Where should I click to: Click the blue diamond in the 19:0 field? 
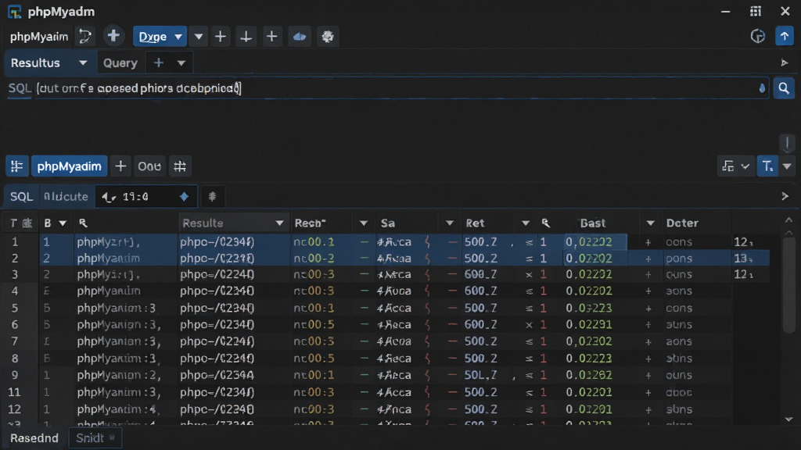coord(184,196)
